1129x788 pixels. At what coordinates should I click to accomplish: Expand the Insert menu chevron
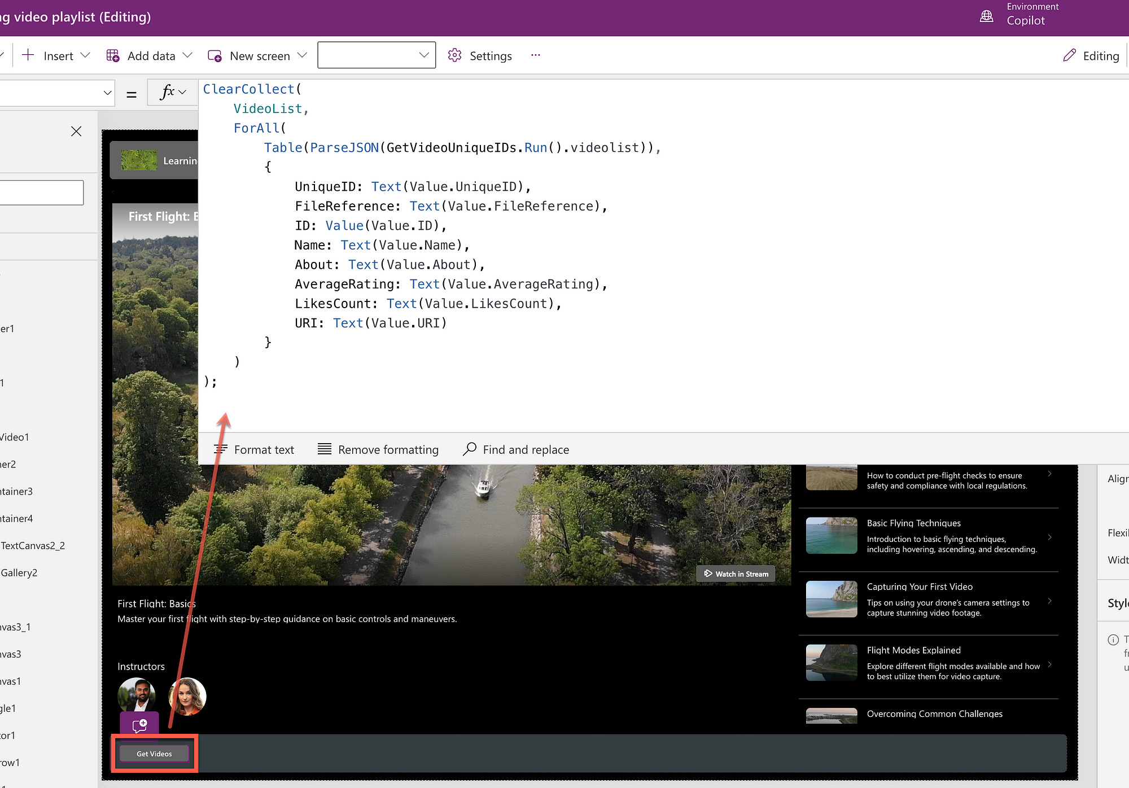click(85, 55)
